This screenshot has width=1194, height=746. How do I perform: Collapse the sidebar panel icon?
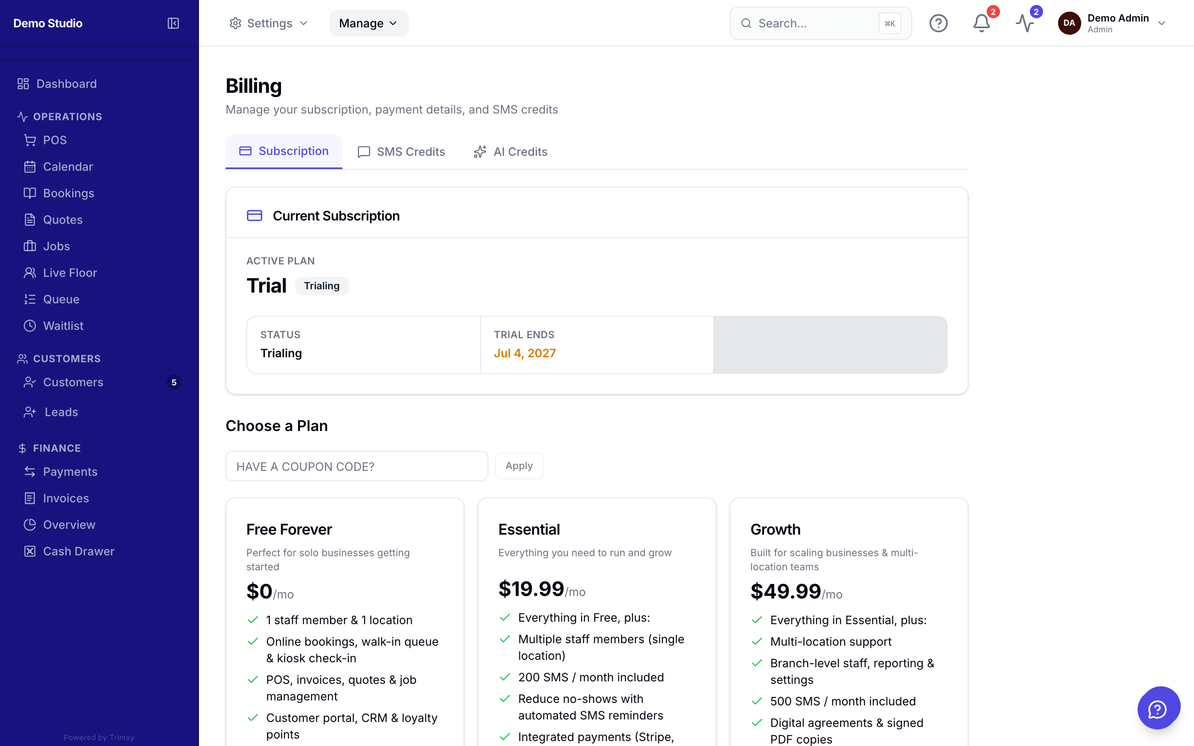173,23
